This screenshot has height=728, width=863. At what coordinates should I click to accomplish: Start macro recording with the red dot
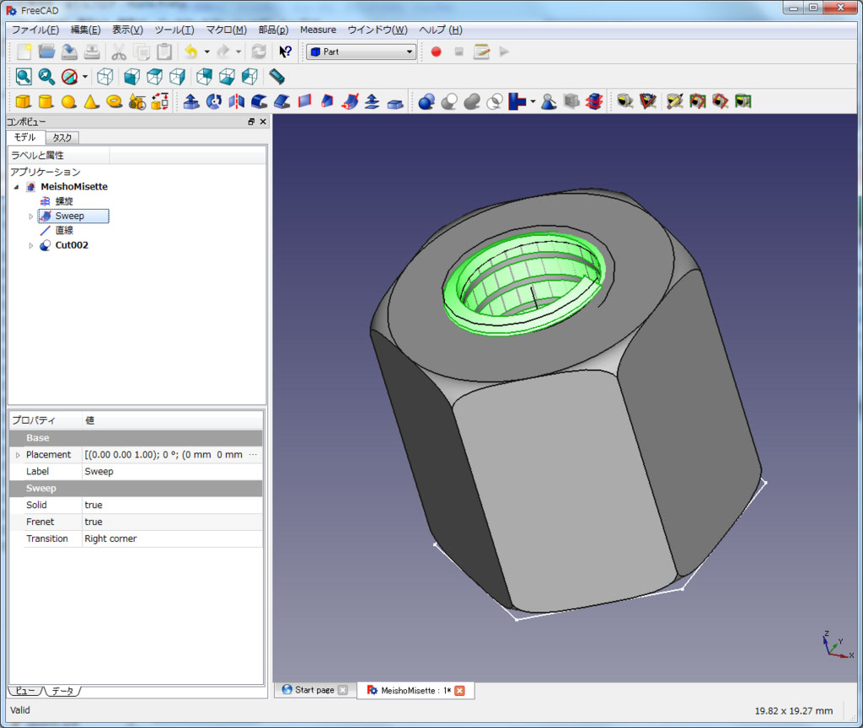pos(436,51)
